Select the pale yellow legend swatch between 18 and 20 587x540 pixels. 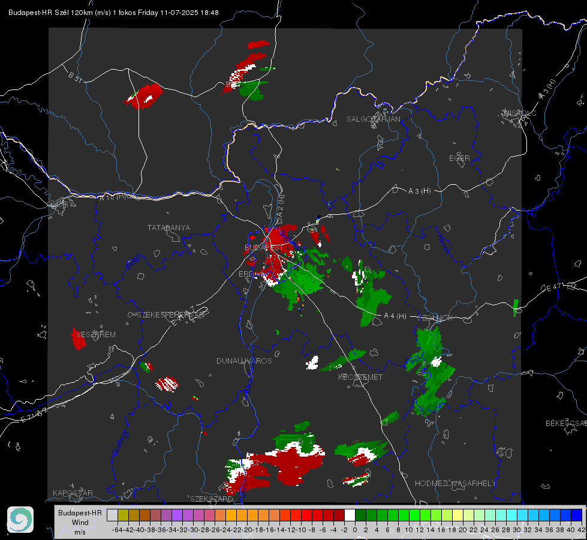point(458,515)
